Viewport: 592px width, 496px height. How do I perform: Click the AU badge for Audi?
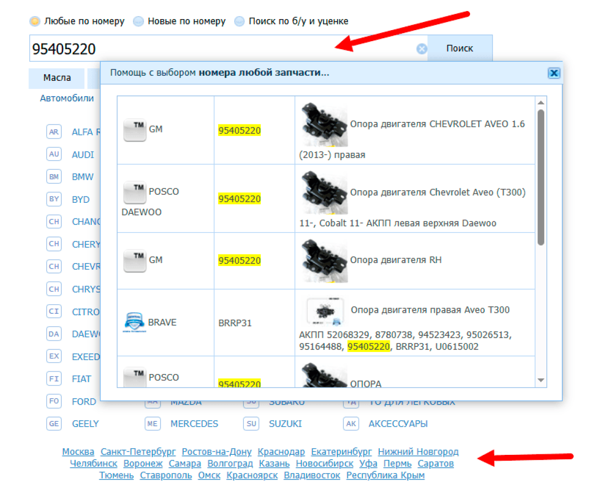pyautogui.click(x=54, y=154)
